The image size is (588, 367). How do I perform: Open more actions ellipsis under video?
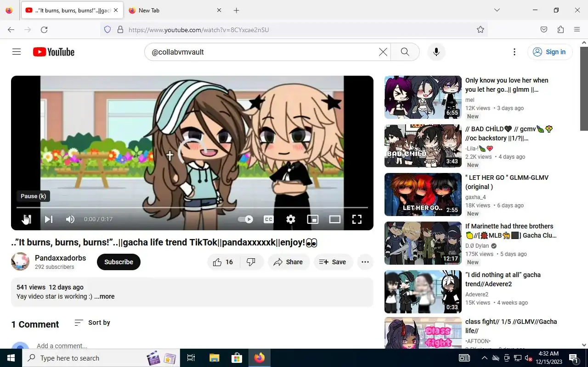tap(365, 262)
